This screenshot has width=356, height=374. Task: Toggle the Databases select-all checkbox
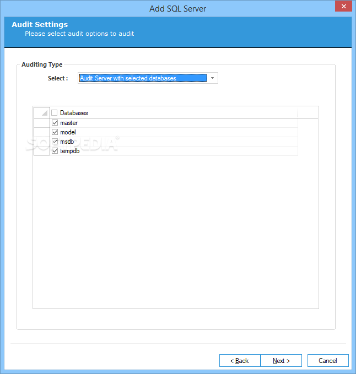click(55, 112)
